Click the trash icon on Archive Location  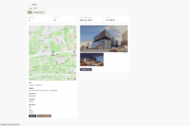39,116
